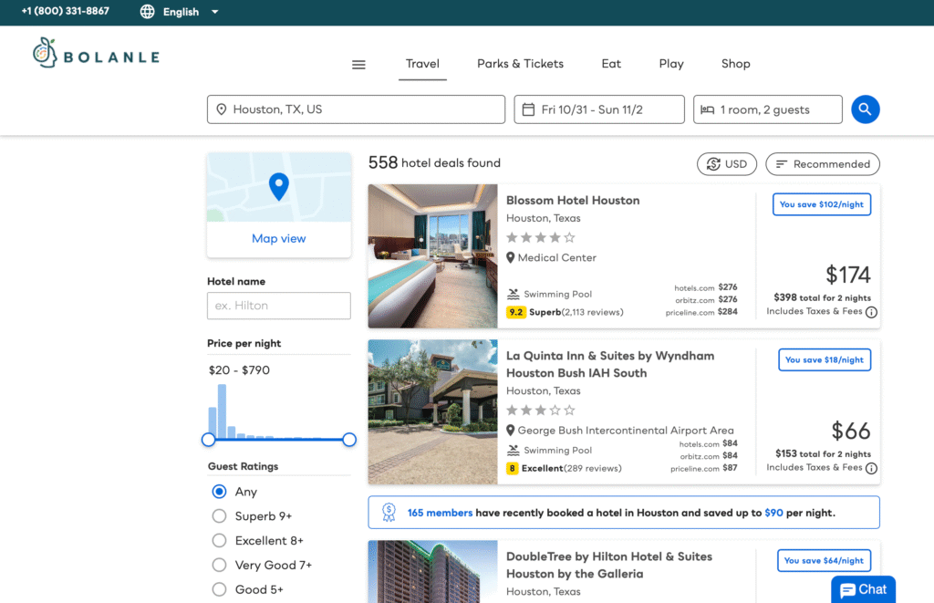Image resolution: width=934 pixels, height=603 pixels.
Task: Select the Very Good 7+ rating filter
Action: pos(219,565)
